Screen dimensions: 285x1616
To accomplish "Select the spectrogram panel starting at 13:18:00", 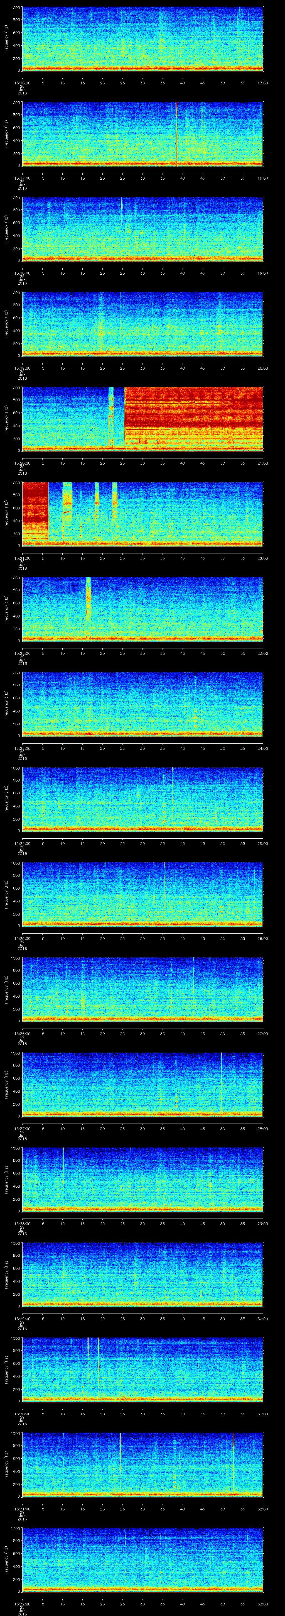I will click(x=142, y=229).
